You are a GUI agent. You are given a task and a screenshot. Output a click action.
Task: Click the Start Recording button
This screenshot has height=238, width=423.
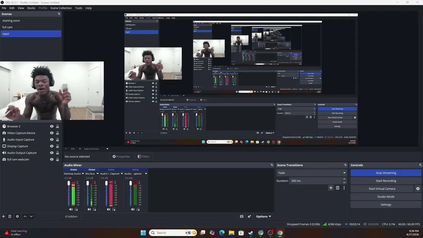(386, 181)
